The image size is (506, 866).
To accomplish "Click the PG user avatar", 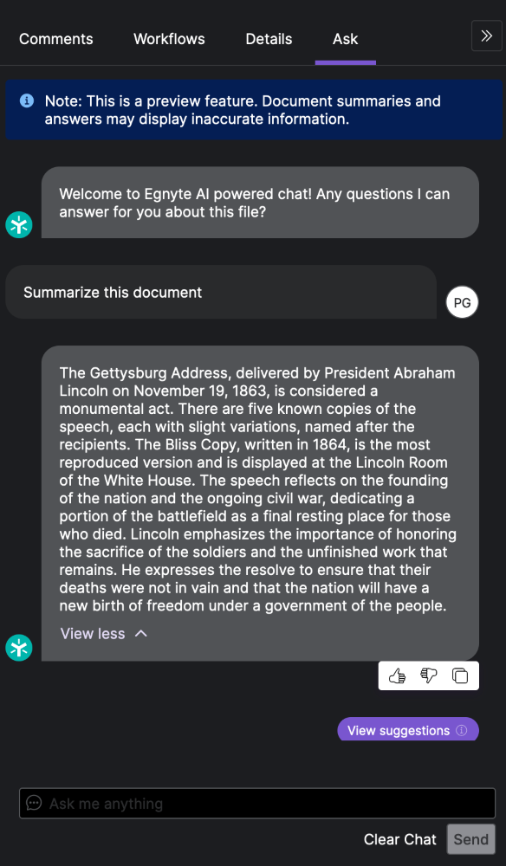I will point(462,302).
